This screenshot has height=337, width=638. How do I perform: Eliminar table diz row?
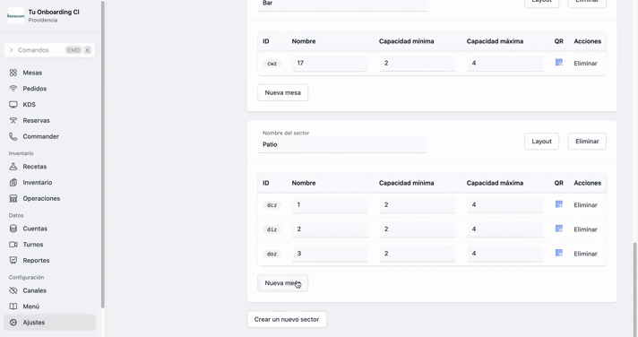click(585, 229)
